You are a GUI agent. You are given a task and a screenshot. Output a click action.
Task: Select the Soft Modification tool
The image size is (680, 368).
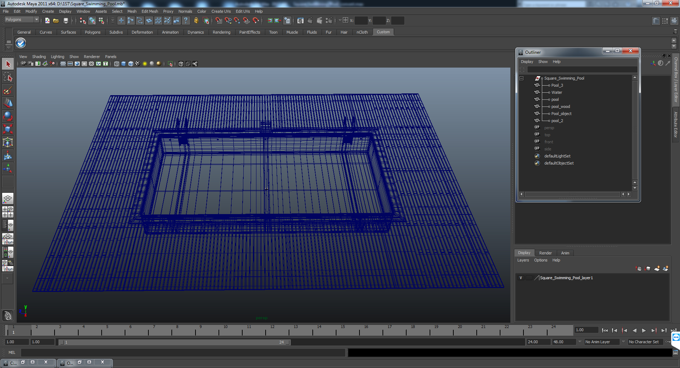[x=8, y=155]
